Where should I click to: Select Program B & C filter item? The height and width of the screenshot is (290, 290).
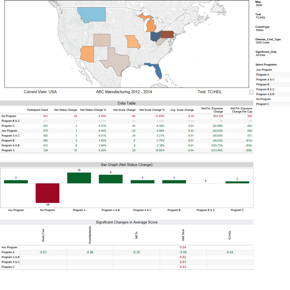[x=265, y=89]
